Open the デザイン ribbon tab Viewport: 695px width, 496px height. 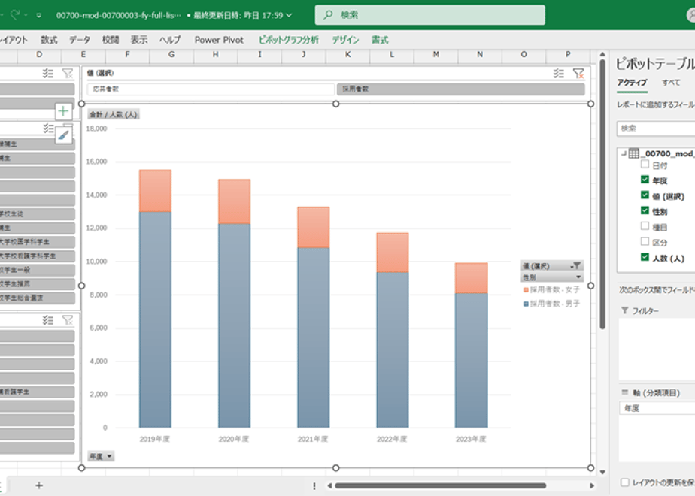(345, 40)
